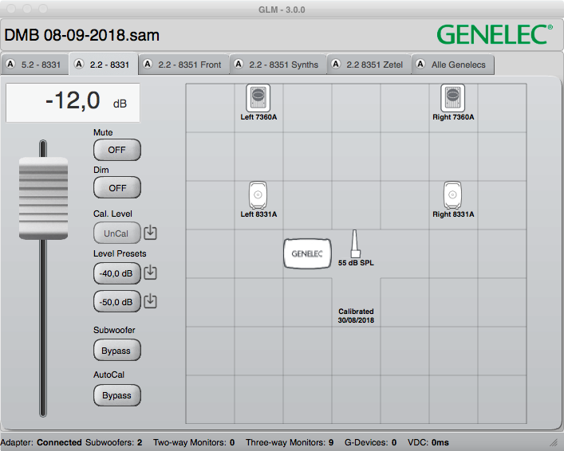Click the DMB 08-09-2018.sam file title
Viewport: 564px width, 451px height.
(81, 35)
